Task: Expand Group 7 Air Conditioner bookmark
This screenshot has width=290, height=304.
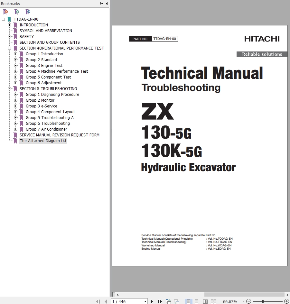Action: [x=15, y=129]
